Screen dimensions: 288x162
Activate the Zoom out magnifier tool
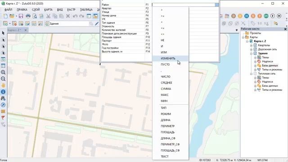[x=3, y=79]
